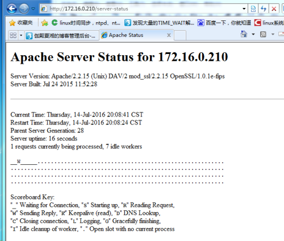This screenshot has height=241, width=284.
Task: Click the add-to-favorites-bar star icon
Action: click(44, 23)
